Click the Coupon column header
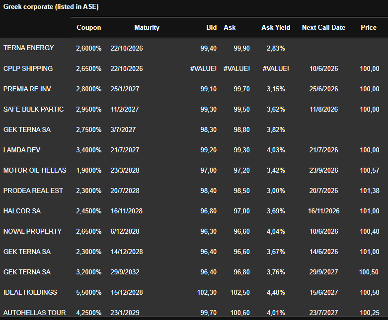This screenshot has height=320, width=388. [88, 27]
